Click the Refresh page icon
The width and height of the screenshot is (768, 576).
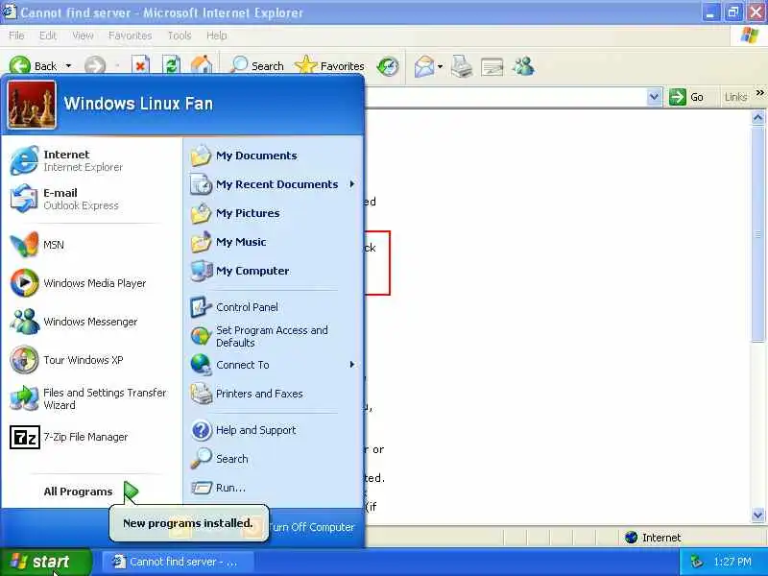coord(171,65)
